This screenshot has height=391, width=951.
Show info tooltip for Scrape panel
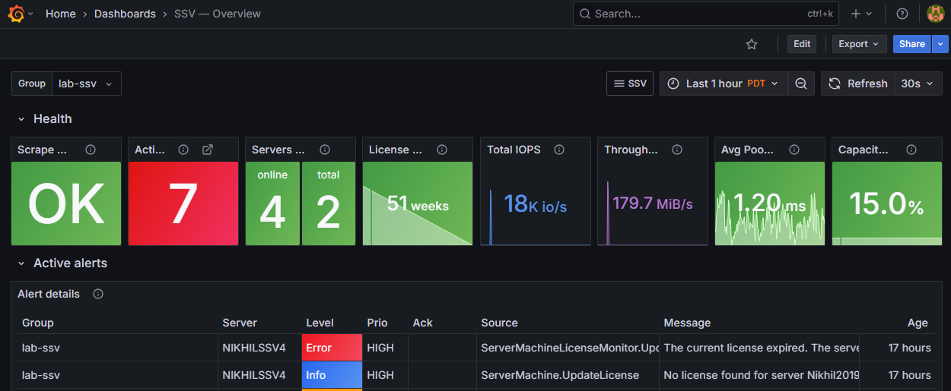click(91, 150)
